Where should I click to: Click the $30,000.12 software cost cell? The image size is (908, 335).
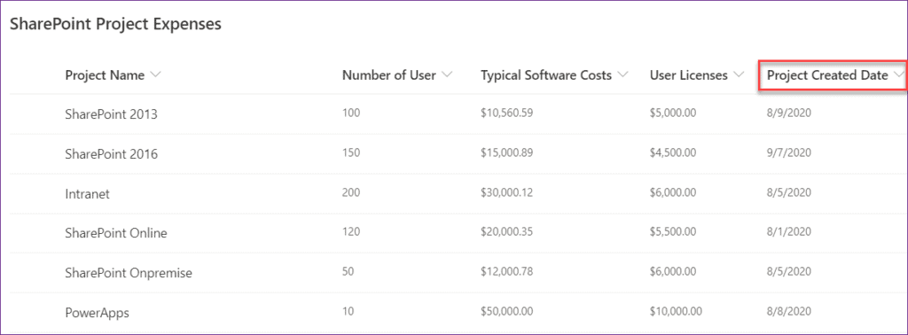(506, 192)
